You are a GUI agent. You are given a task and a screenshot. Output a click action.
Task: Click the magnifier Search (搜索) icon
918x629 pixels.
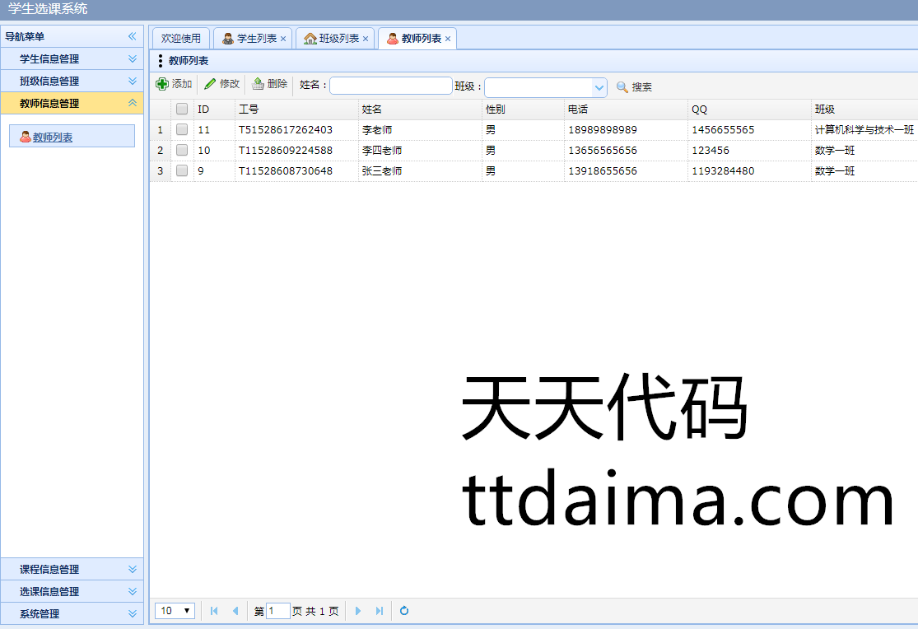coord(622,87)
